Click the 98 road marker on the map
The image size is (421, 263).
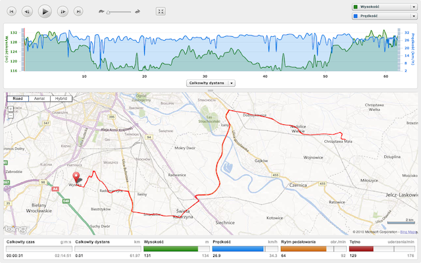click(43, 182)
